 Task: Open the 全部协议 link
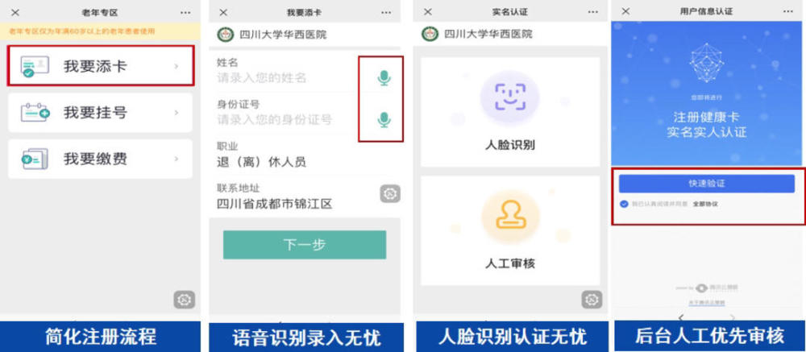tap(705, 204)
